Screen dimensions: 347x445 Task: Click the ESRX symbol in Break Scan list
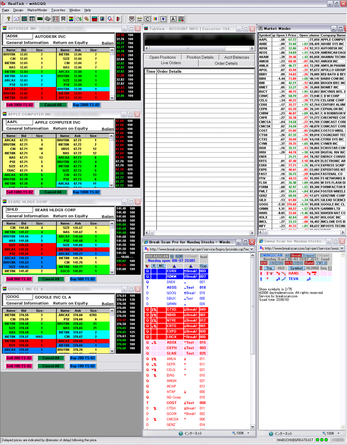[x=171, y=271]
